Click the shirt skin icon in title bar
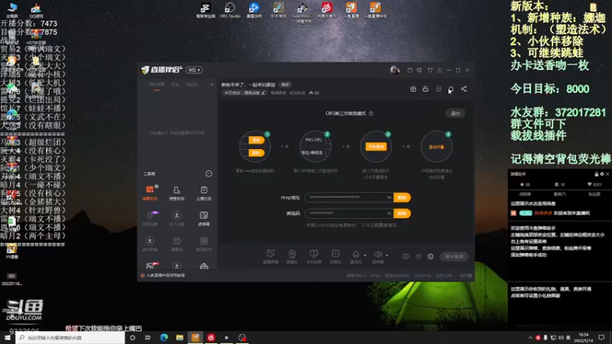This screenshot has height=344, width=612. [430, 70]
